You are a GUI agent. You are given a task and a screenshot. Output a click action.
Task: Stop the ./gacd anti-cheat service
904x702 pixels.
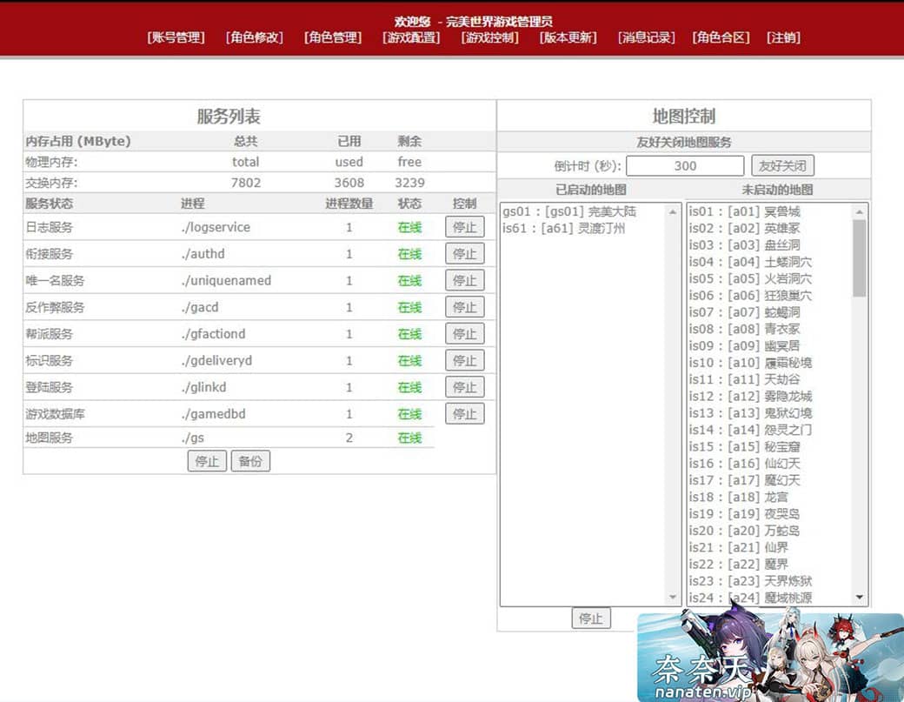[x=465, y=307]
